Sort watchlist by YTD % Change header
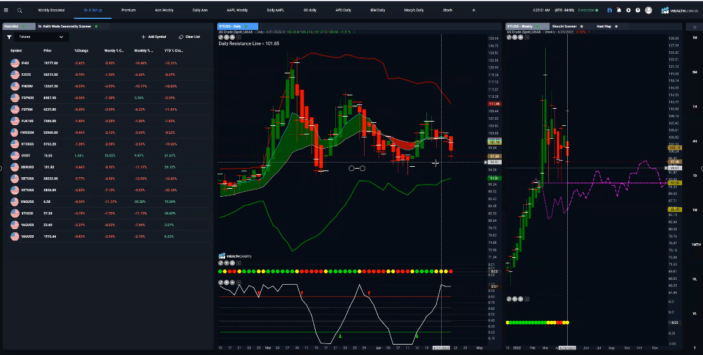 click(x=174, y=51)
